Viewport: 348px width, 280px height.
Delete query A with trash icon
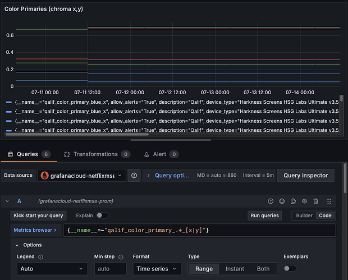pyautogui.click(x=315, y=201)
